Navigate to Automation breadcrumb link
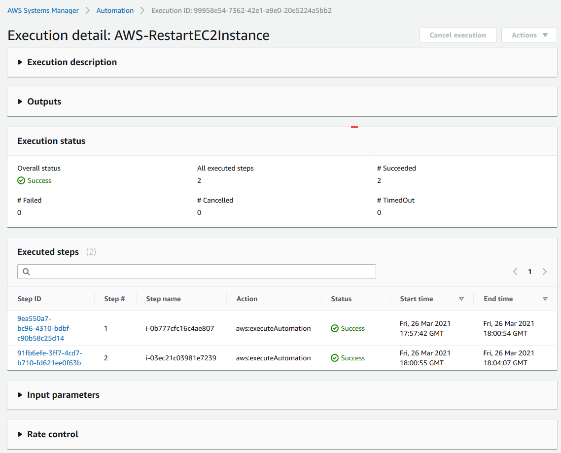 pos(115,10)
